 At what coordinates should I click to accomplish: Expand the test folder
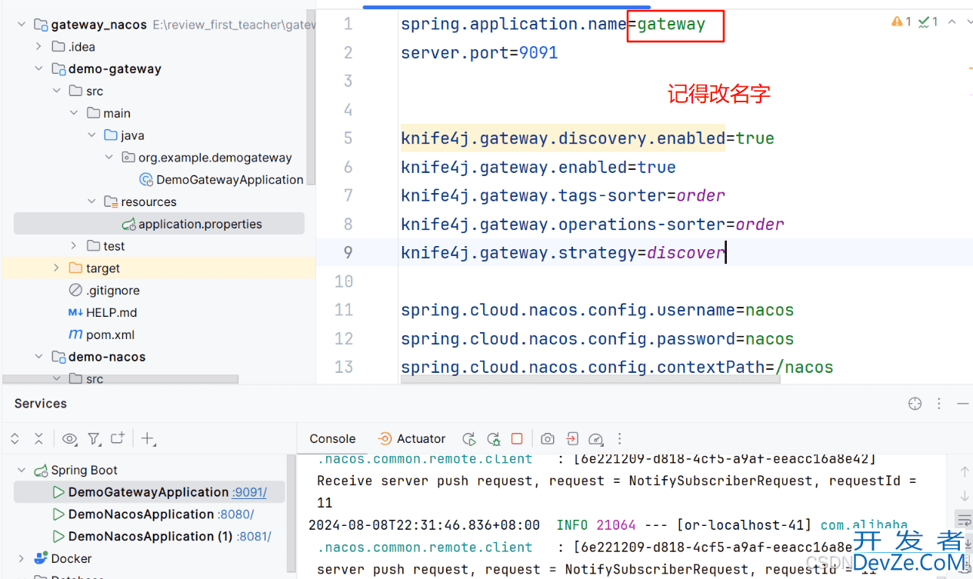(x=74, y=246)
